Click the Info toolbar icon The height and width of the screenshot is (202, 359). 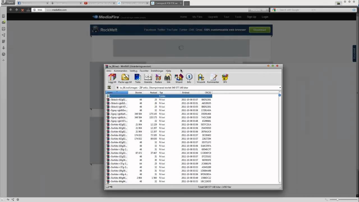click(x=189, y=78)
